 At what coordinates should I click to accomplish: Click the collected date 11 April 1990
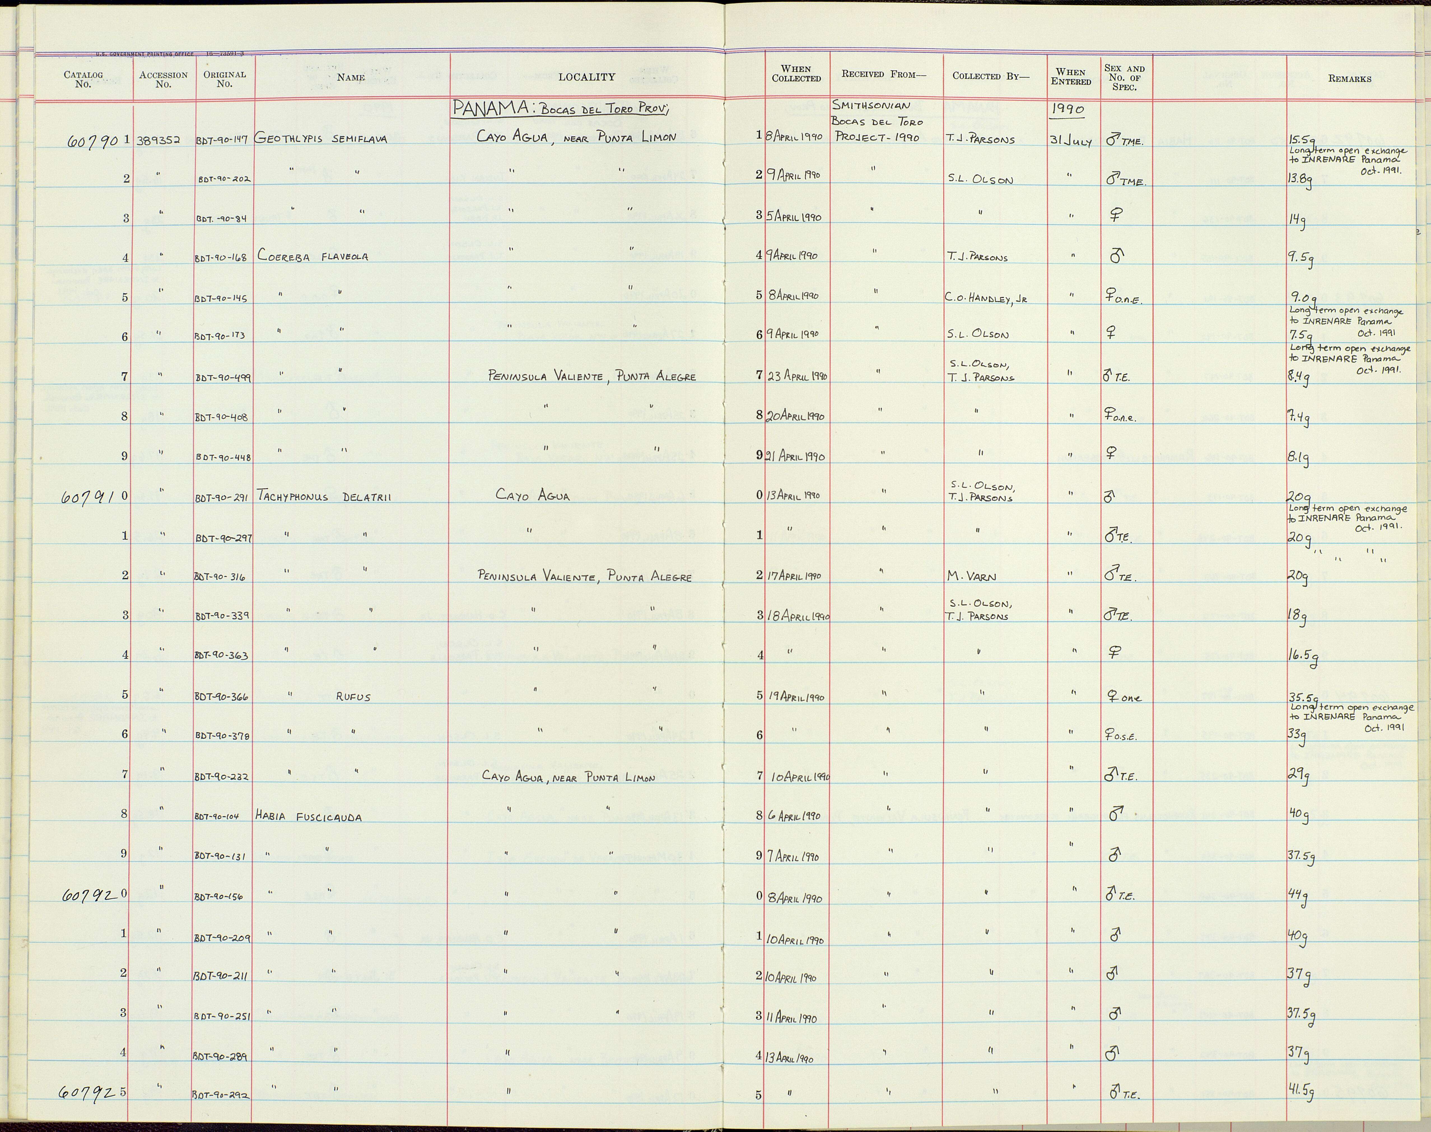(792, 1019)
